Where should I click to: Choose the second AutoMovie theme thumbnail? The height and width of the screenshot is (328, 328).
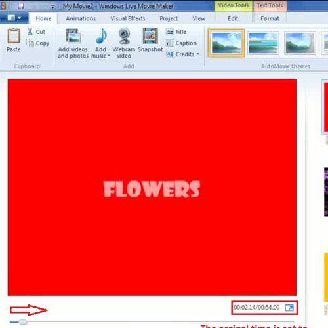tap(264, 43)
